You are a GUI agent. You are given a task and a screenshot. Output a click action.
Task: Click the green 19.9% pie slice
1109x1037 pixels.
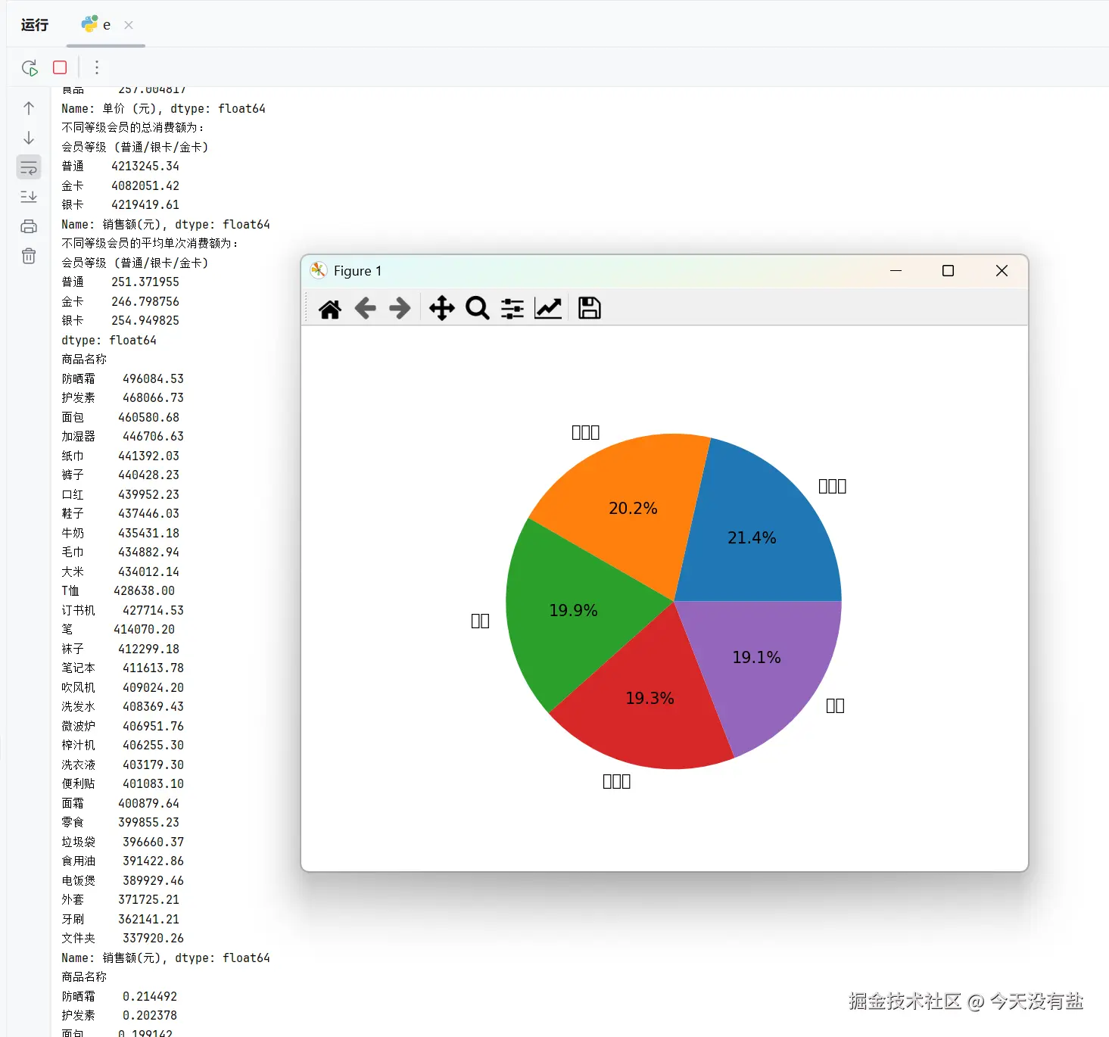pos(573,610)
